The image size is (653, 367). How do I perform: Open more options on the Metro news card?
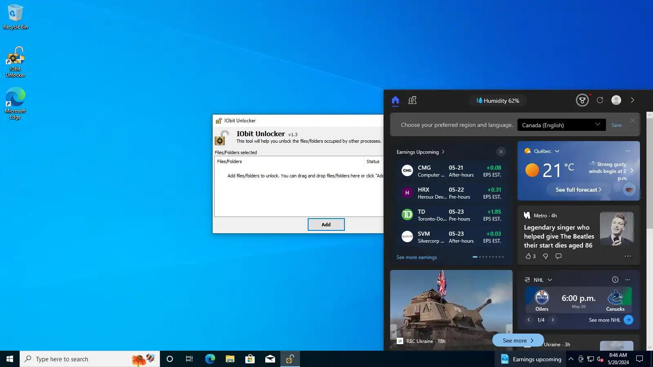point(628,256)
